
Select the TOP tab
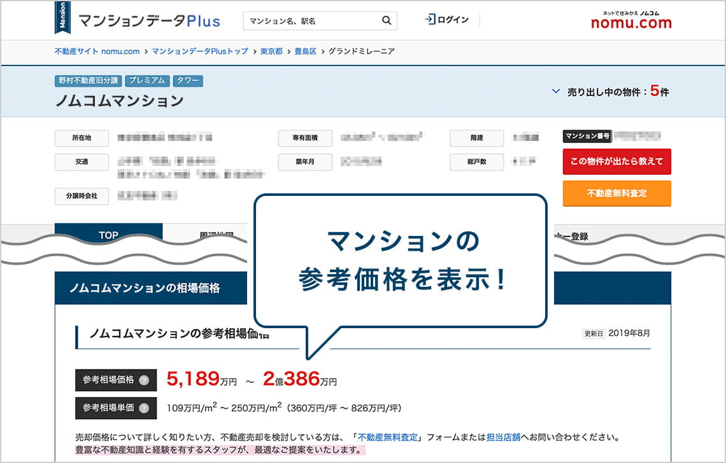coord(108,233)
